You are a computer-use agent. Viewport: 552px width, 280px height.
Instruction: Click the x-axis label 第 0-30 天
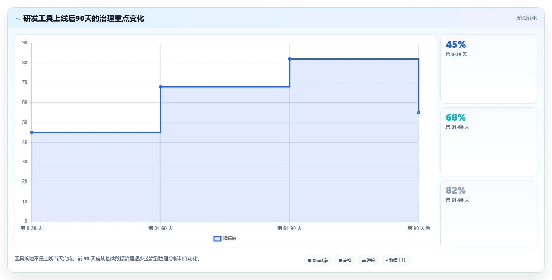pos(31,228)
